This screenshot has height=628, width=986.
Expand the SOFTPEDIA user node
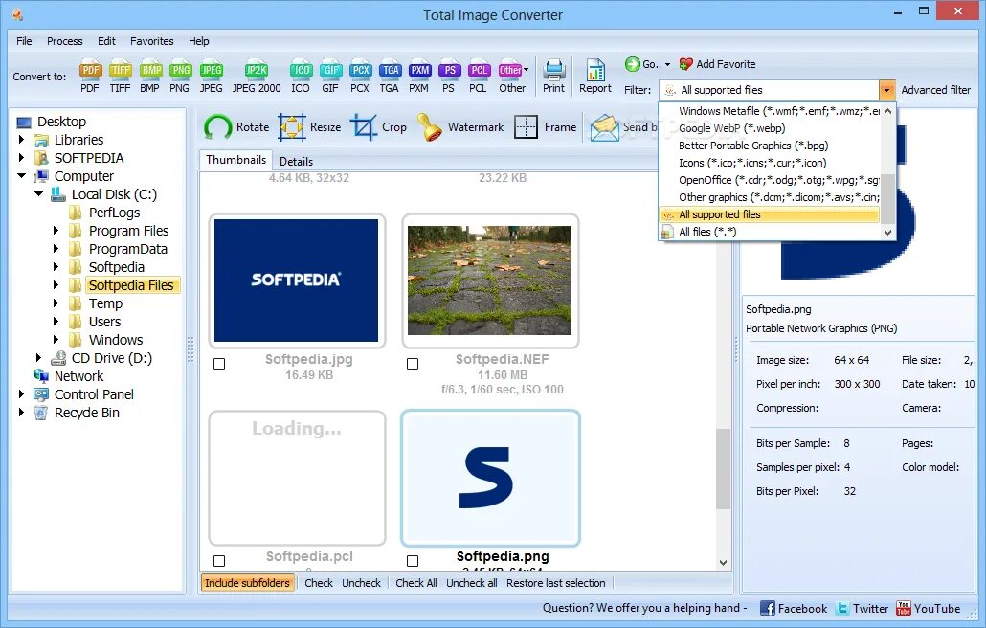click(x=21, y=158)
